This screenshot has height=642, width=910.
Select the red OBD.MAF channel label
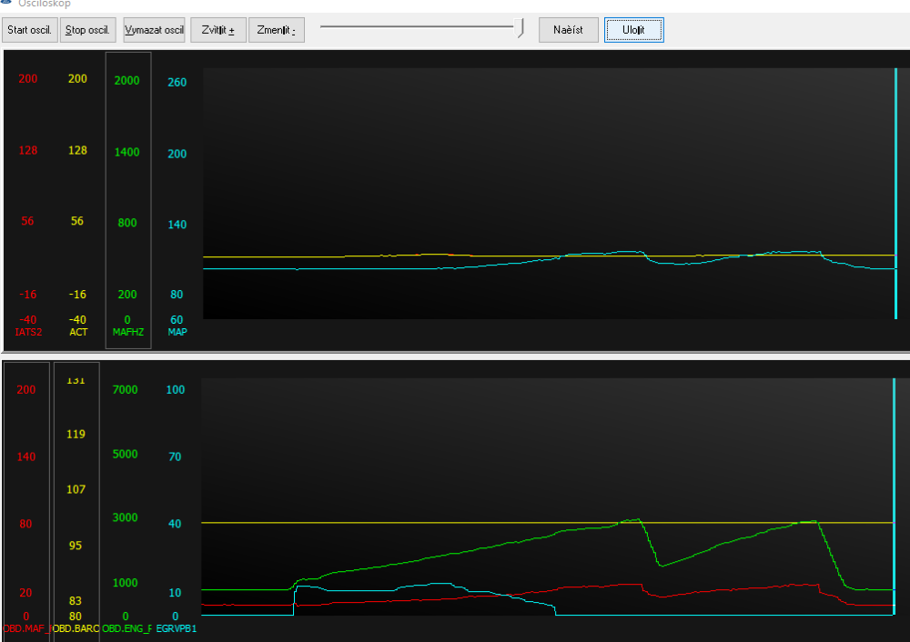click(x=25, y=628)
